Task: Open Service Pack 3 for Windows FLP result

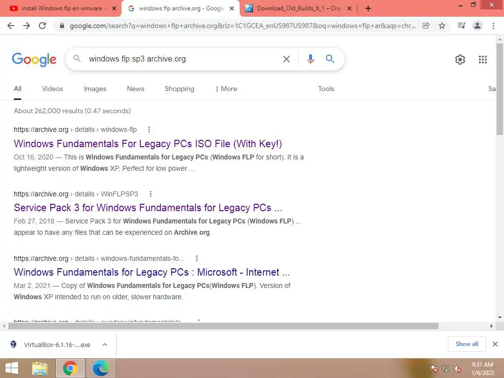Action: tap(148, 208)
